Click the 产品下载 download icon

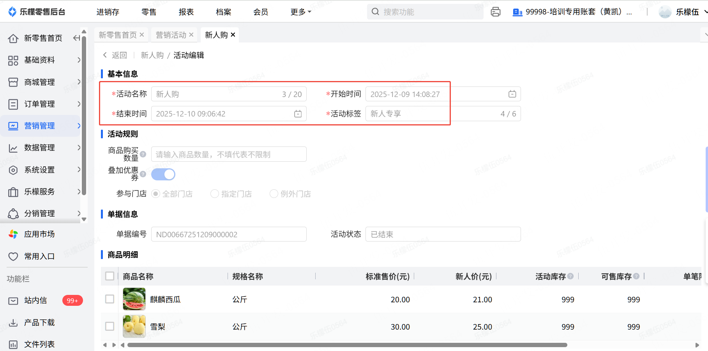pos(13,323)
